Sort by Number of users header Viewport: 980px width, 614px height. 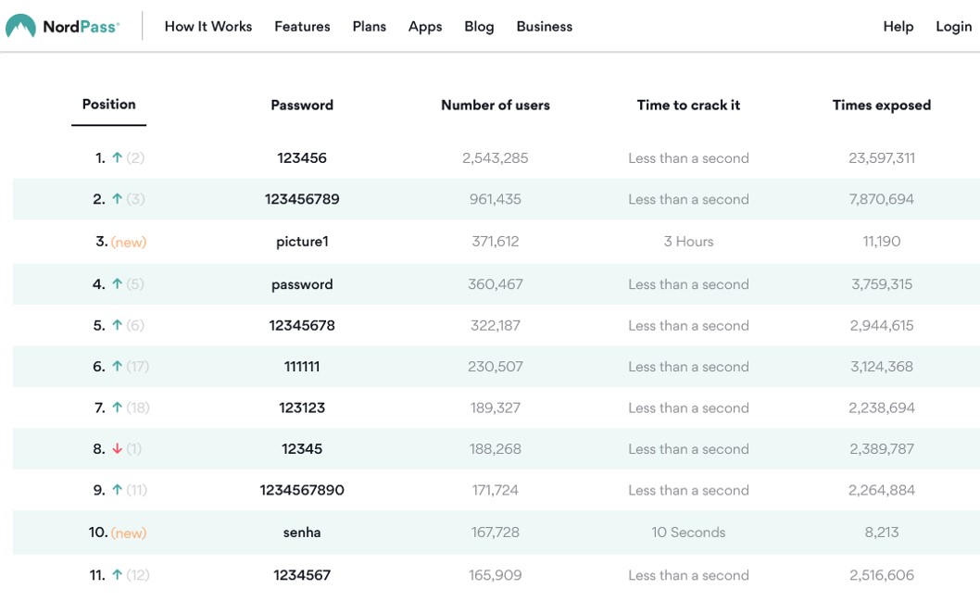pyautogui.click(x=496, y=105)
